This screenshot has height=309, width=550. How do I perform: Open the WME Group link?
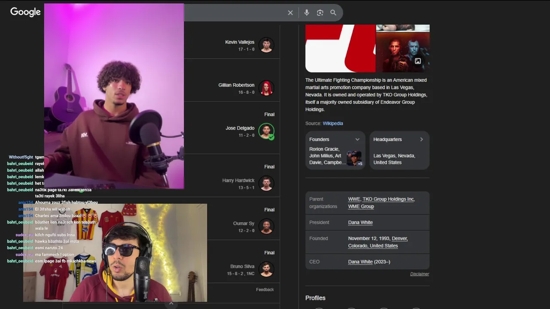tap(361, 206)
